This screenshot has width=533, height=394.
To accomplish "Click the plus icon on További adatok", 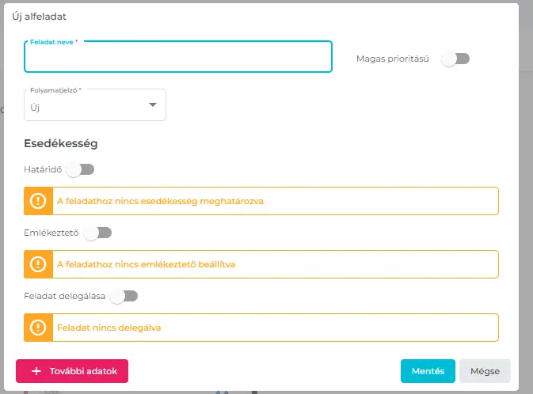I will point(36,371).
